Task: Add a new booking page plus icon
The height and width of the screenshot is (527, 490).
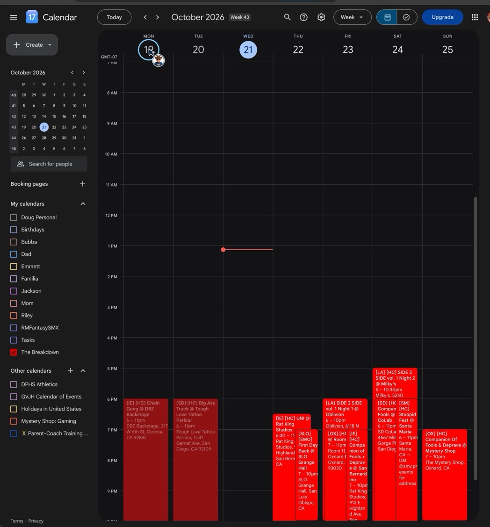Action: click(83, 184)
